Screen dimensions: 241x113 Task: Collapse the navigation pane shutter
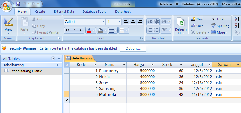point(59,58)
